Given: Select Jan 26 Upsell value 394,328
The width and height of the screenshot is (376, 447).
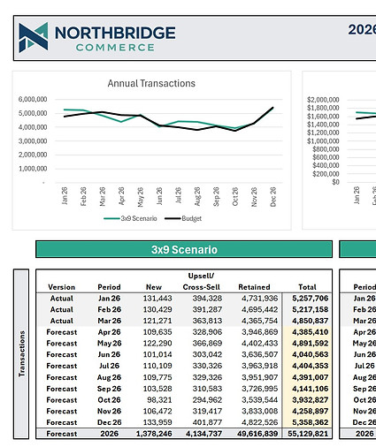Looking at the screenshot, I should 207,299.
